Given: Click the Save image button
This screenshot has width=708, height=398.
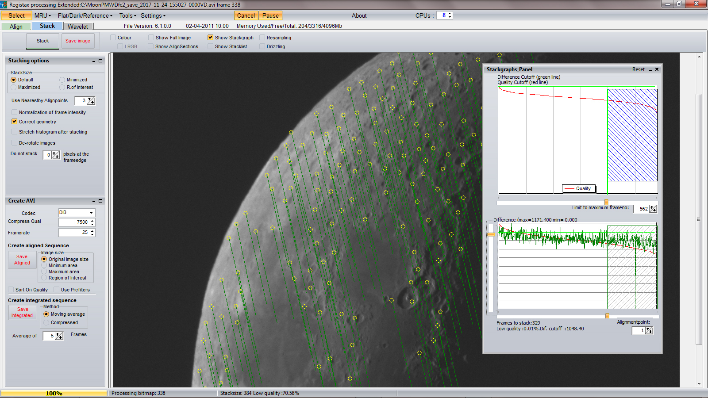Looking at the screenshot, I should (78, 41).
